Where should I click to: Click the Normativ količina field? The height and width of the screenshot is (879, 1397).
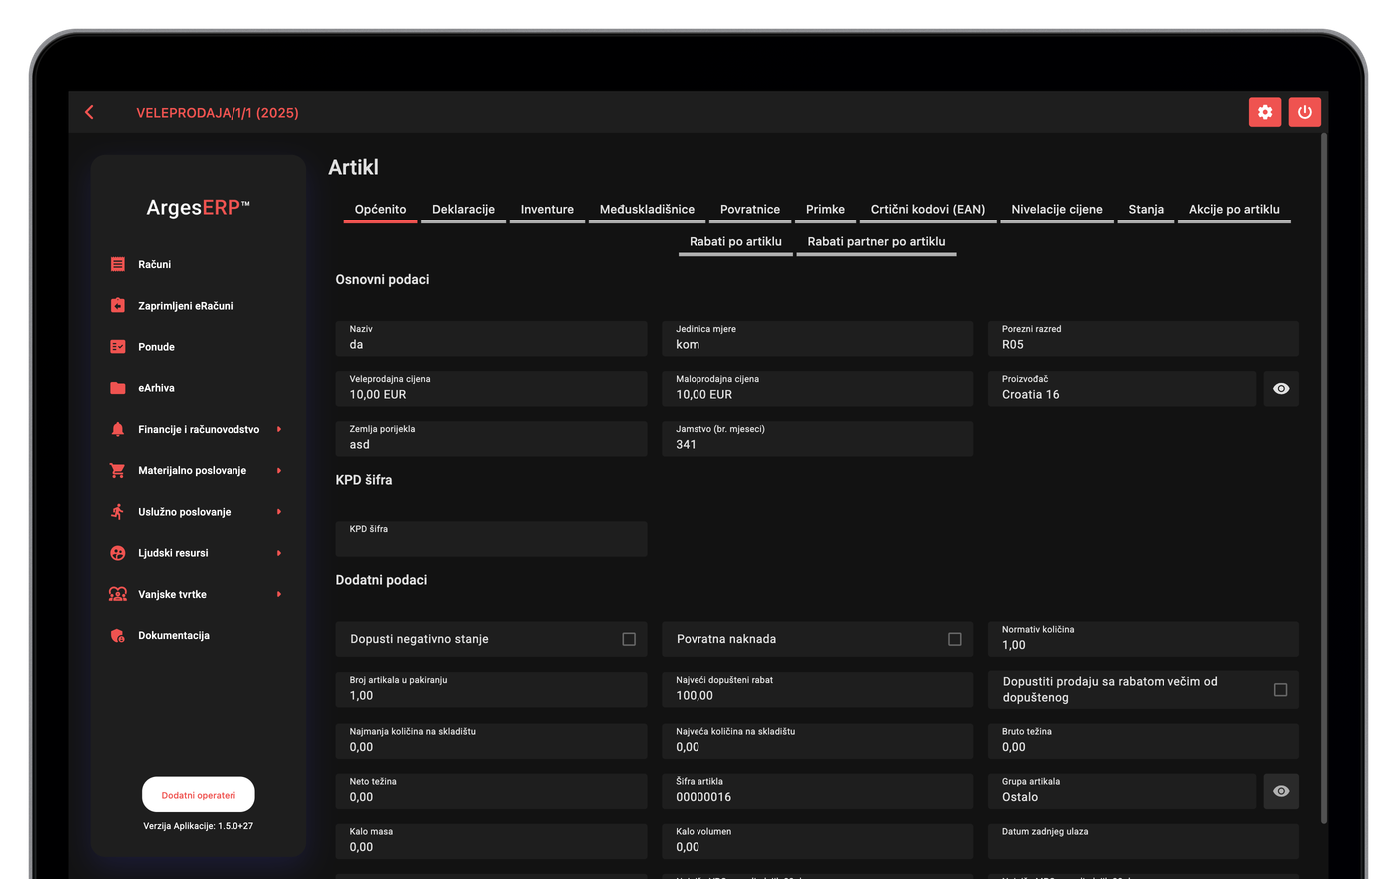[1144, 639]
